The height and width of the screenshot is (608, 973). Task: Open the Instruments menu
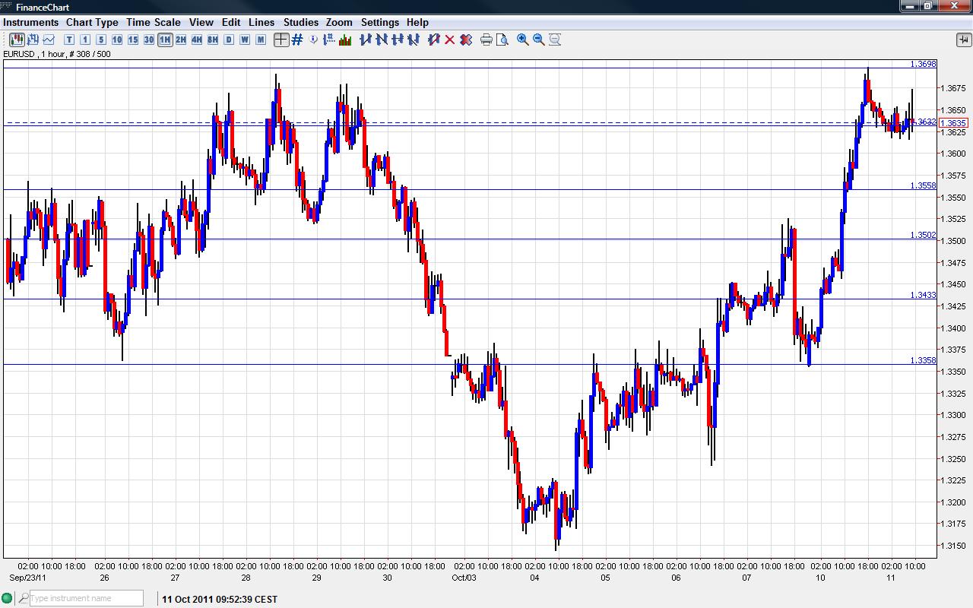[x=30, y=22]
